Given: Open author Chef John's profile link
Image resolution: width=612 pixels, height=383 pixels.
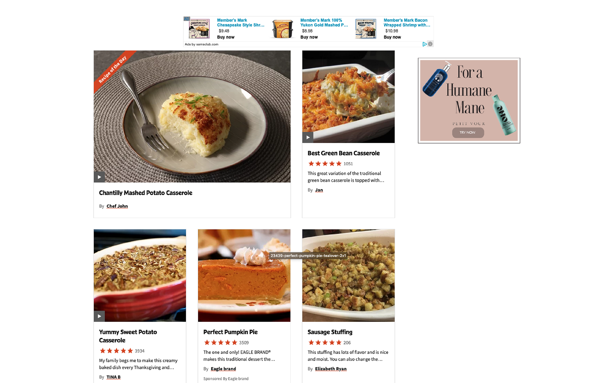Looking at the screenshot, I should point(117,206).
